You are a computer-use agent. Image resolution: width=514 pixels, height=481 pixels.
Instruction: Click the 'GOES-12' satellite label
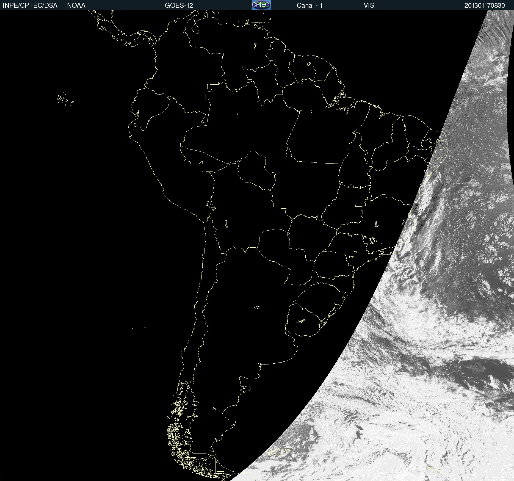click(179, 5)
